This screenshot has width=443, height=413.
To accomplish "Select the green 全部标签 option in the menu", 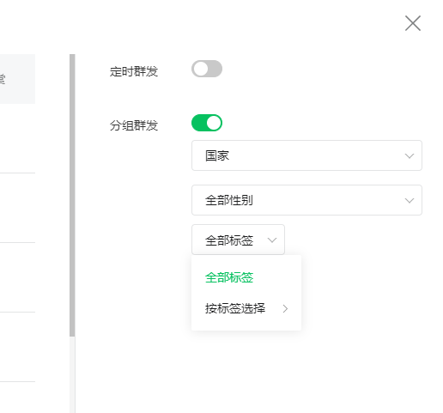I will tap(229, 277).
